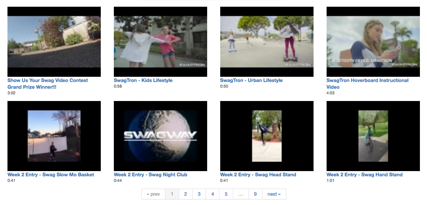Click the 0:44 duration under Swag Night Club
The image size is (427, 205).
[x=118, y=180]
